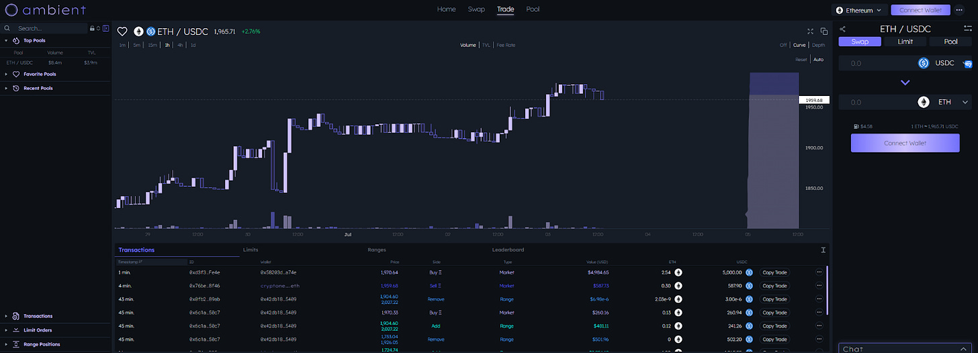Viewport: 978px width, 353px height.
Task: Collapse the Top Pools section
Action: (34, 40)
